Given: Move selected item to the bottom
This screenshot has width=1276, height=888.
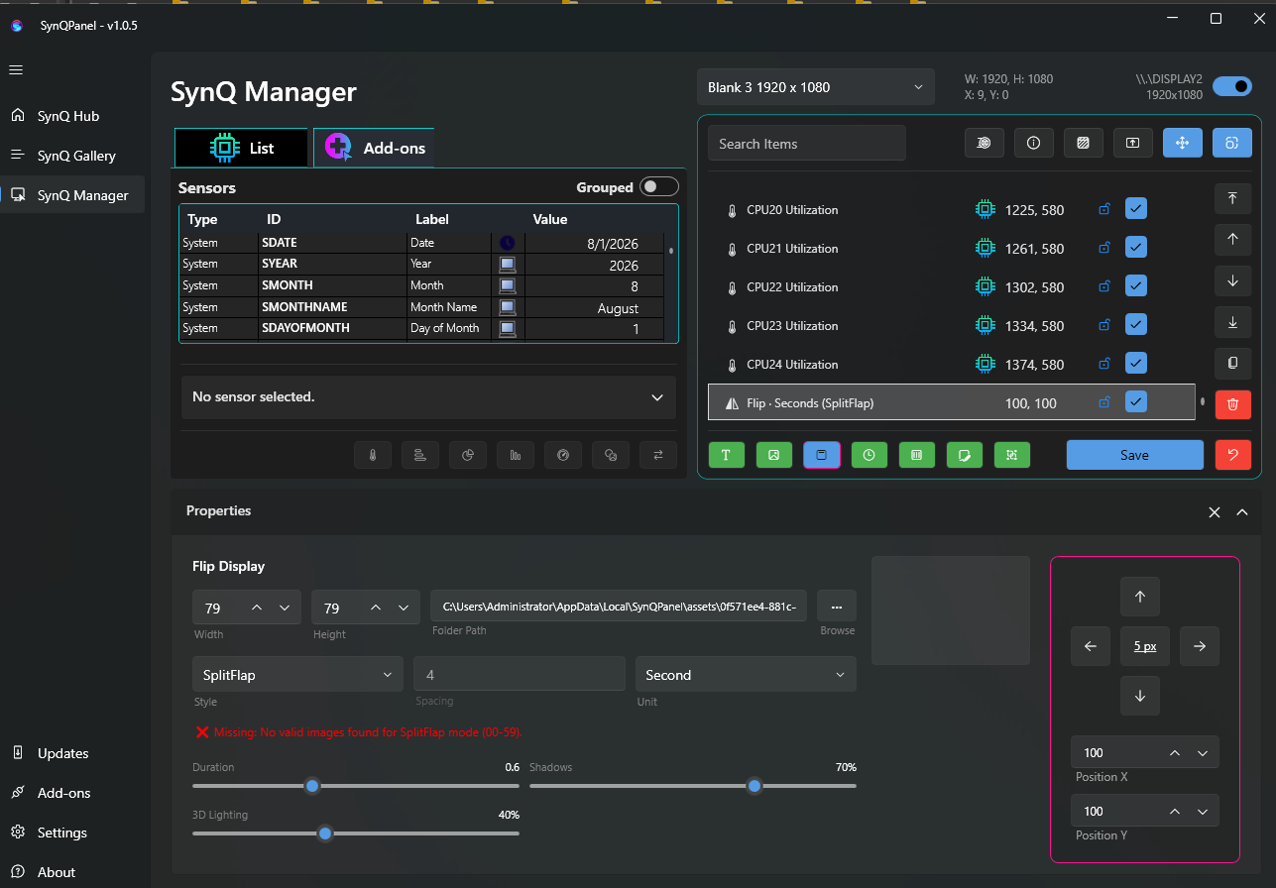Looking at the screenshot, I should click(1233, 322).
